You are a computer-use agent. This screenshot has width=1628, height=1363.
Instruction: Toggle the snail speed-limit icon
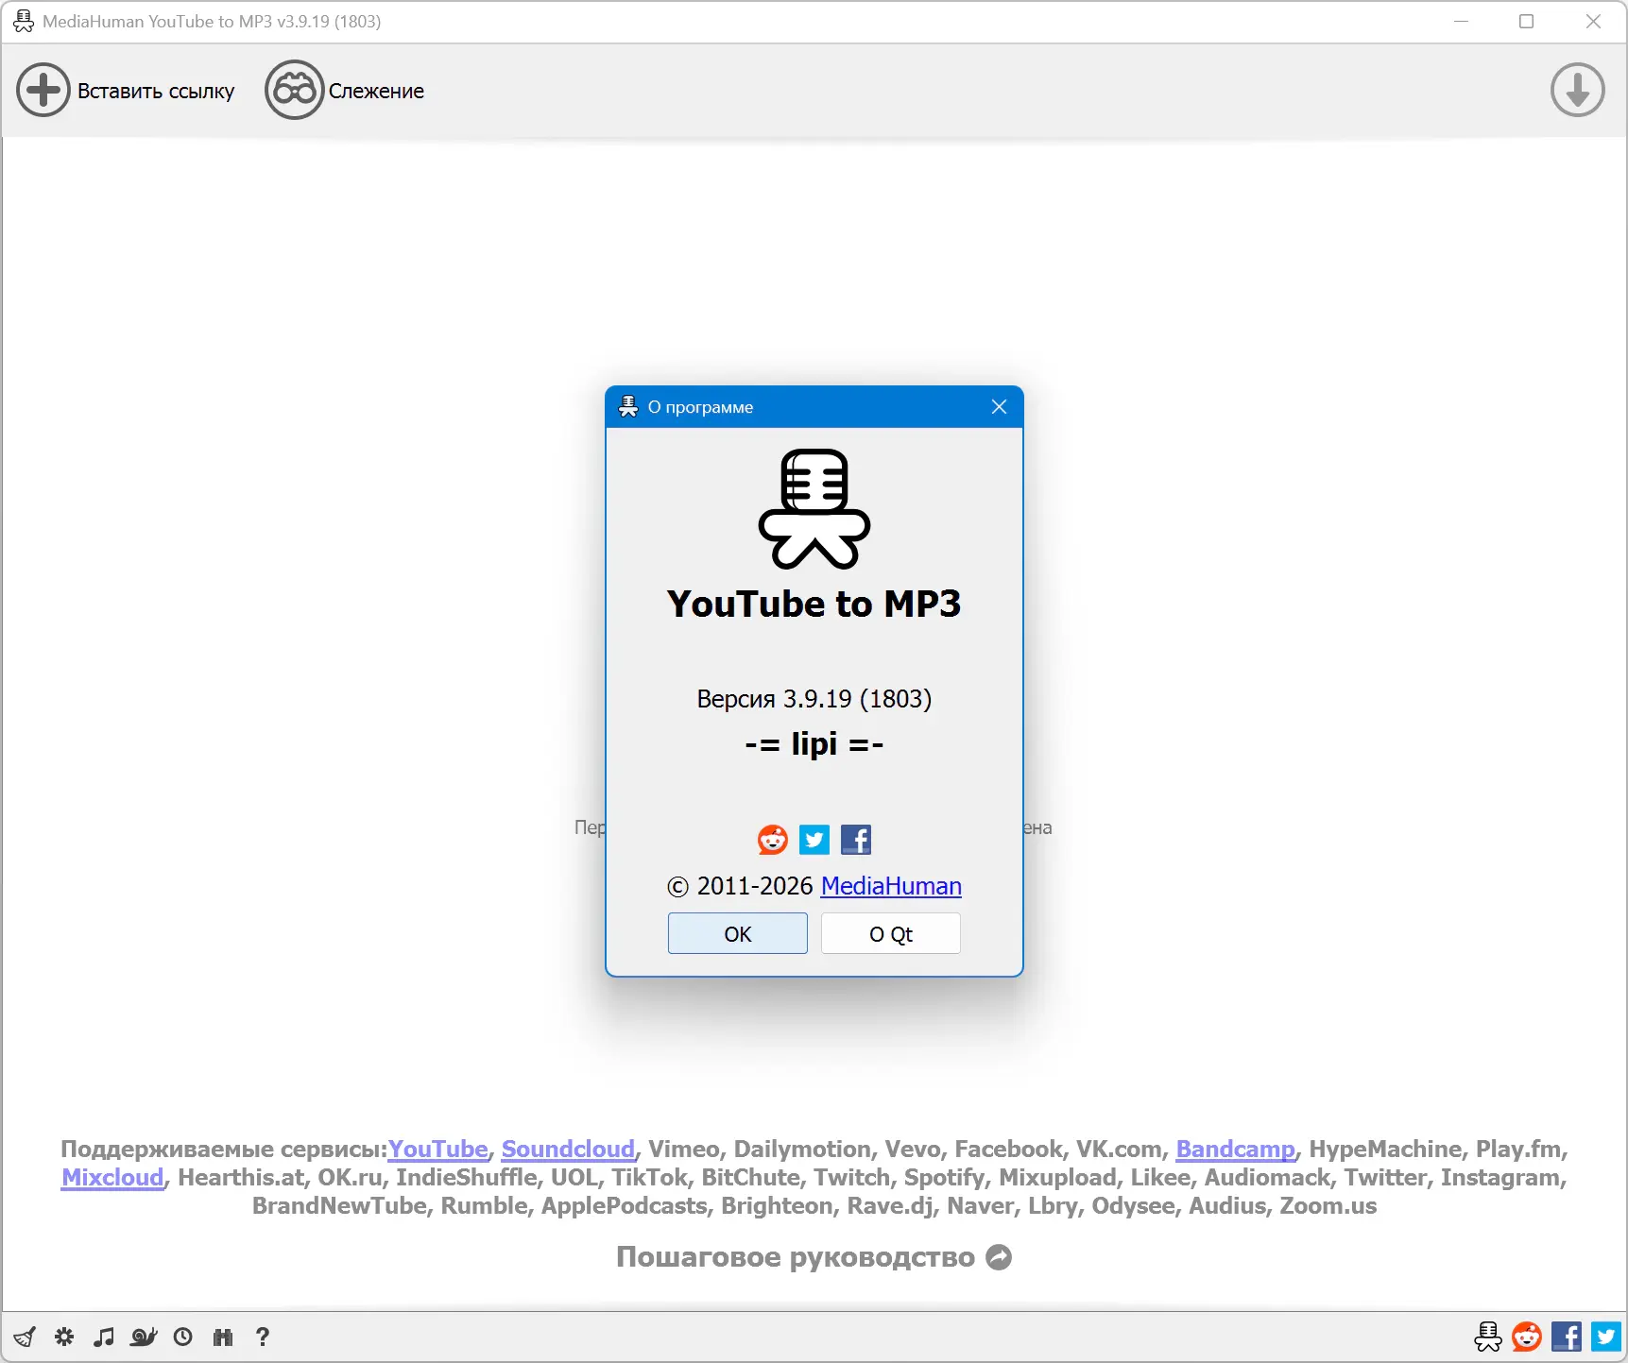tap(144, 1337)
